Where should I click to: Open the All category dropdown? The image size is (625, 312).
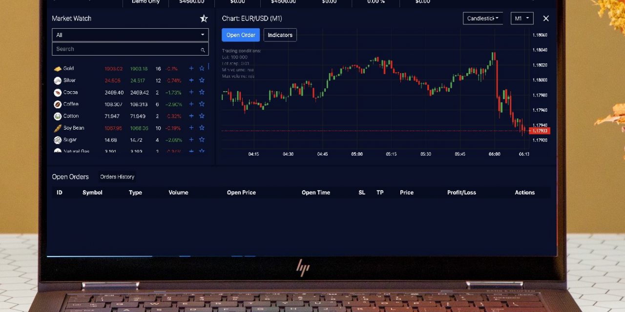(130, 35)
